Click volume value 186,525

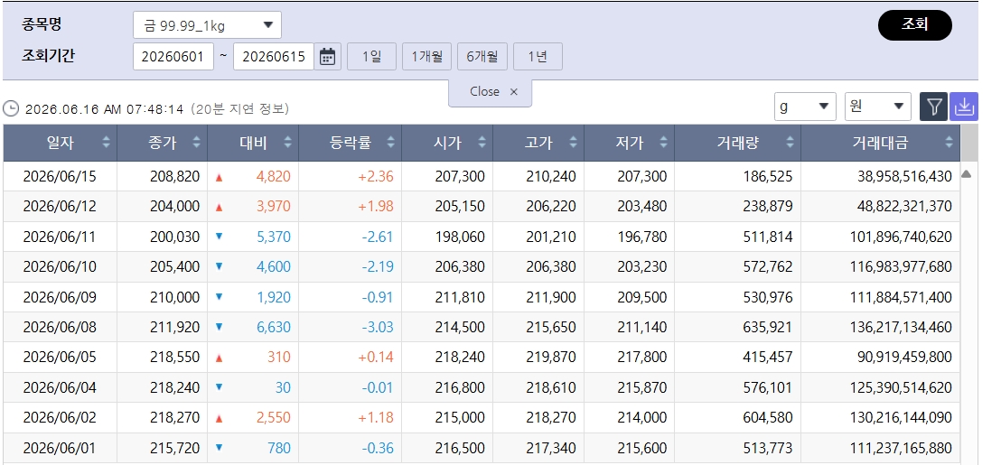767,177
